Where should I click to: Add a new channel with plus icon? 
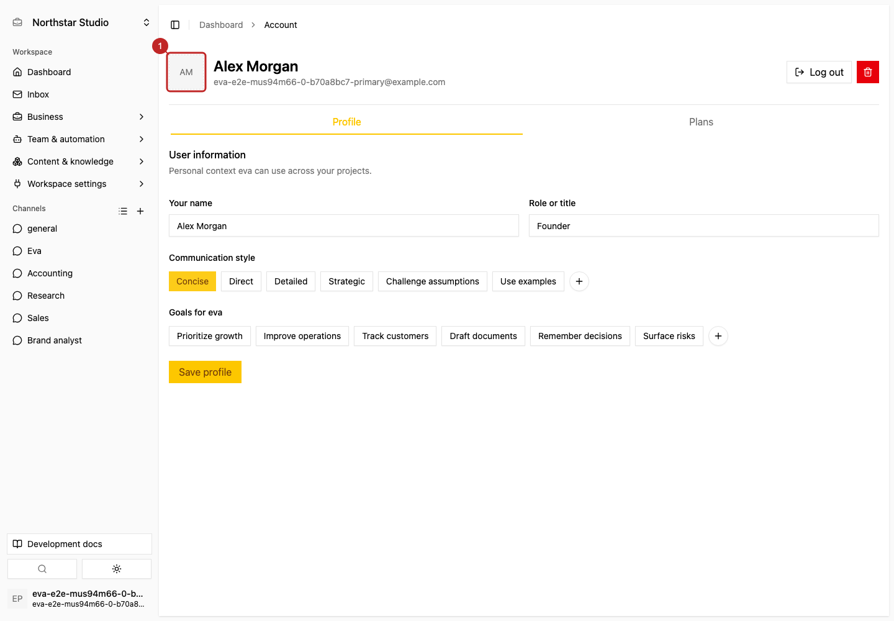[x=140, y=211]
